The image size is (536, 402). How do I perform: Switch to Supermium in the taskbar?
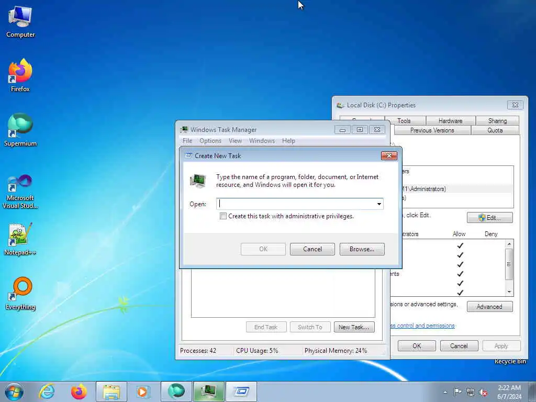176,392
